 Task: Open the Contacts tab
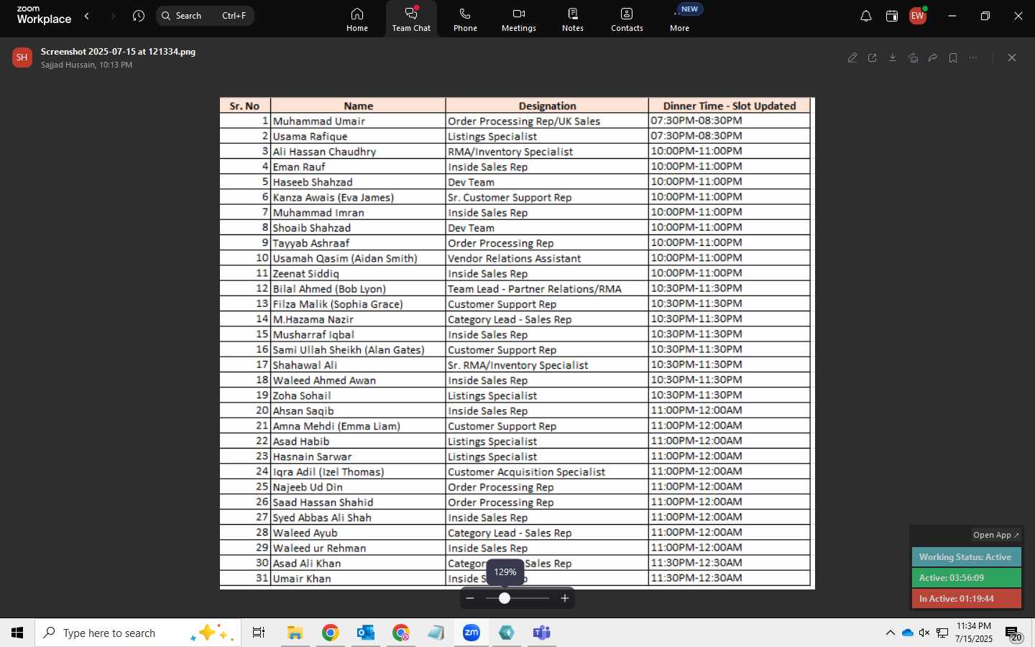click(627, 19)
